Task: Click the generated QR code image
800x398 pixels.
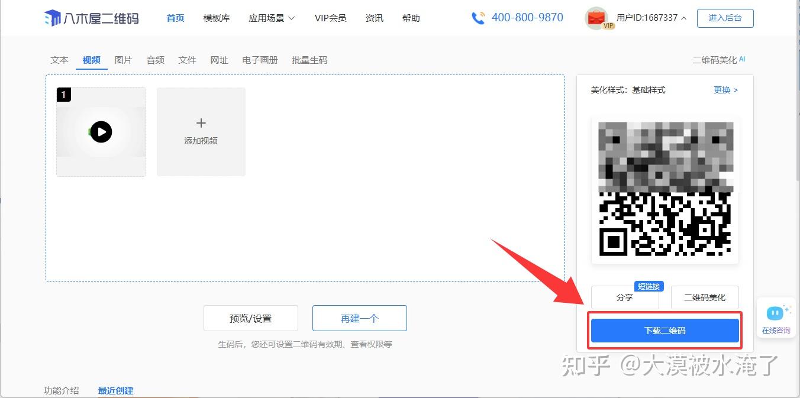Action: tap(665, 190)
